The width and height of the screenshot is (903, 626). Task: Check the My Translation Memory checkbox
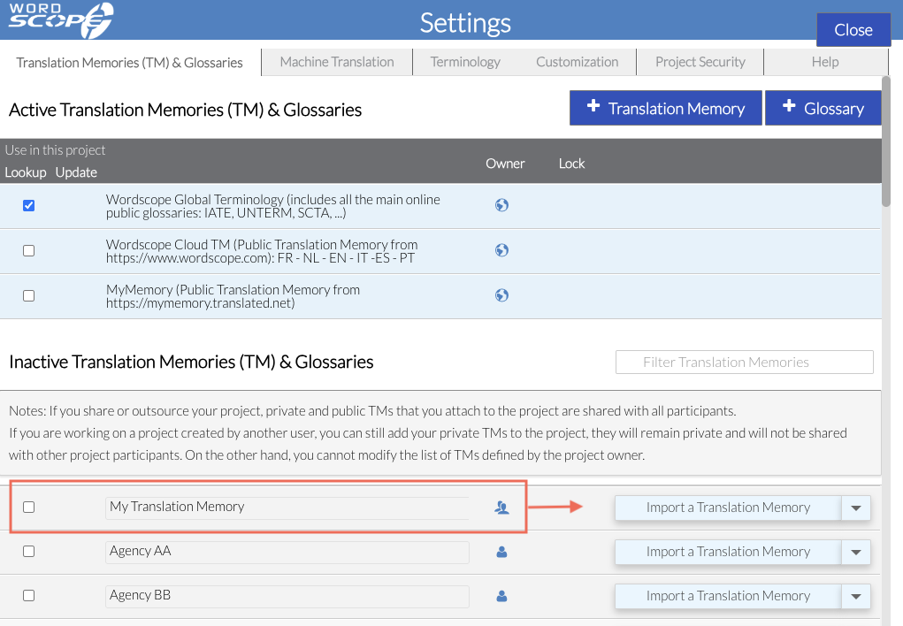(x=29, y=508)
